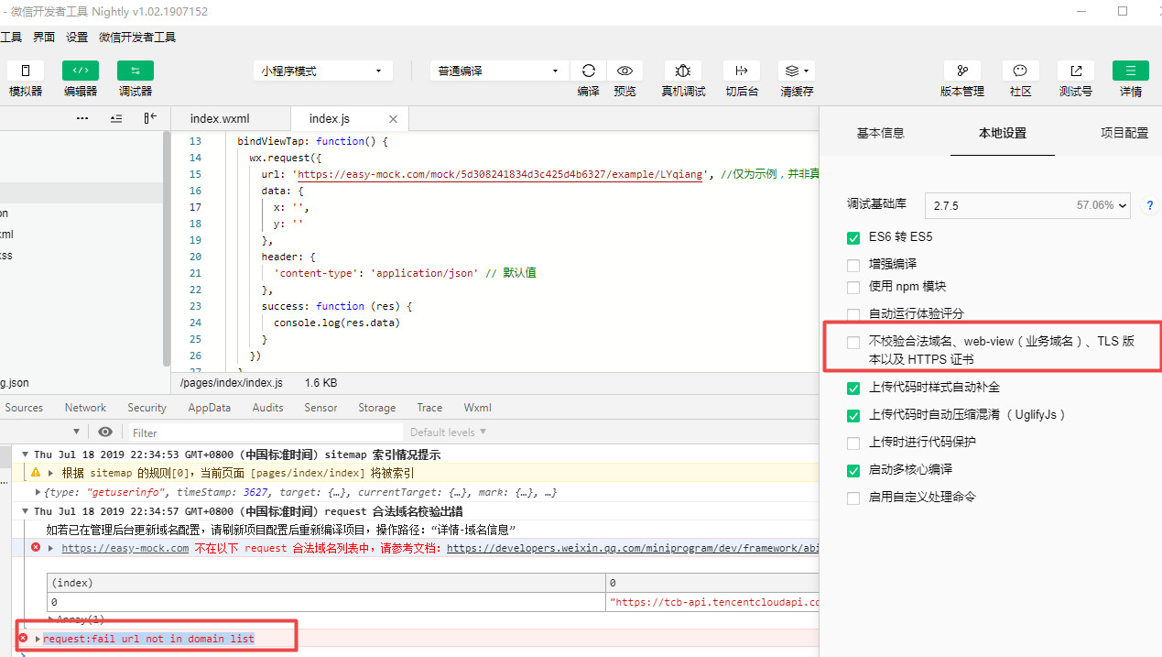This screenshot has height=657, width=1162.
Task: Check 不校验合法域名 option checkbox
Action: click(x=853, y=342)
